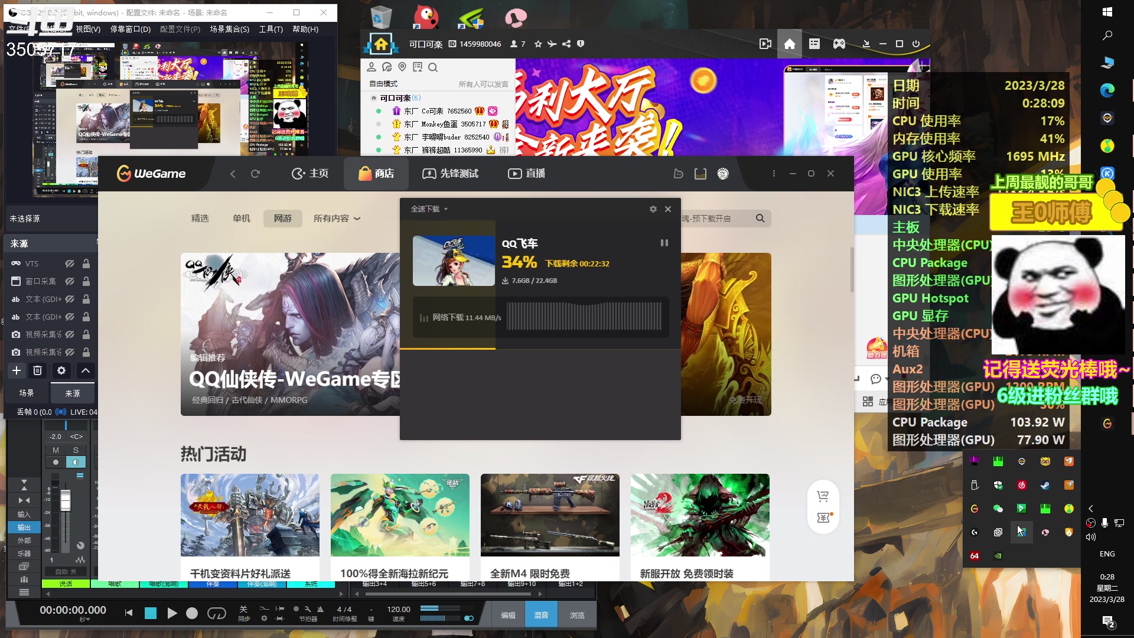Pause the QQ飞车 download
Image resolution: width=1134 pixels, height=638 pixels.
664,243
